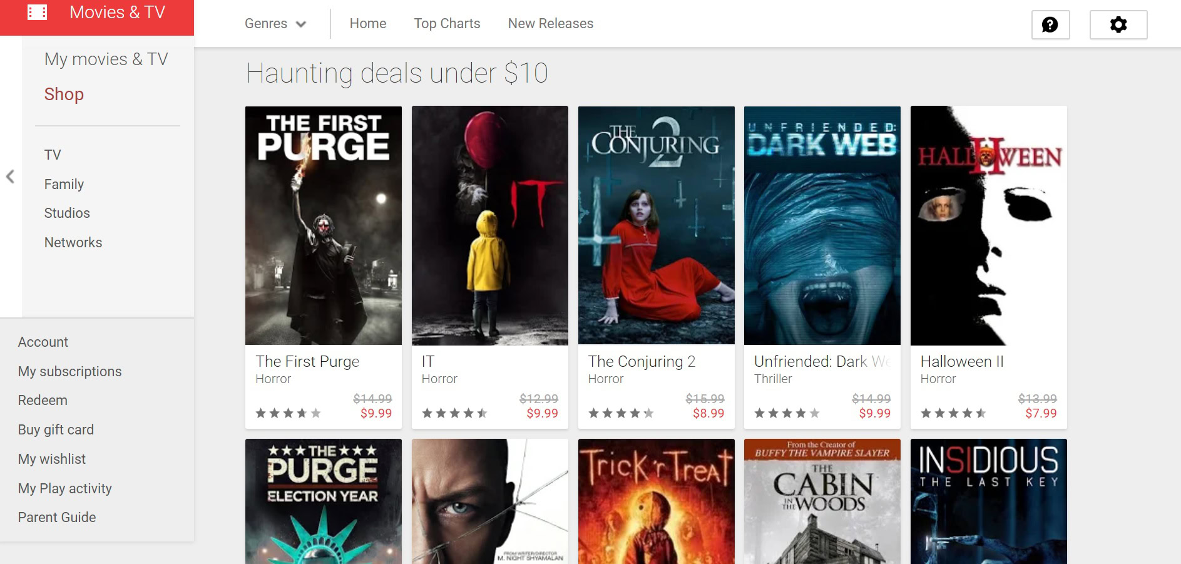Click the Unfriended: Dark Web title
The height and width of the screenshot is (564, 1181).
[822, 361]
